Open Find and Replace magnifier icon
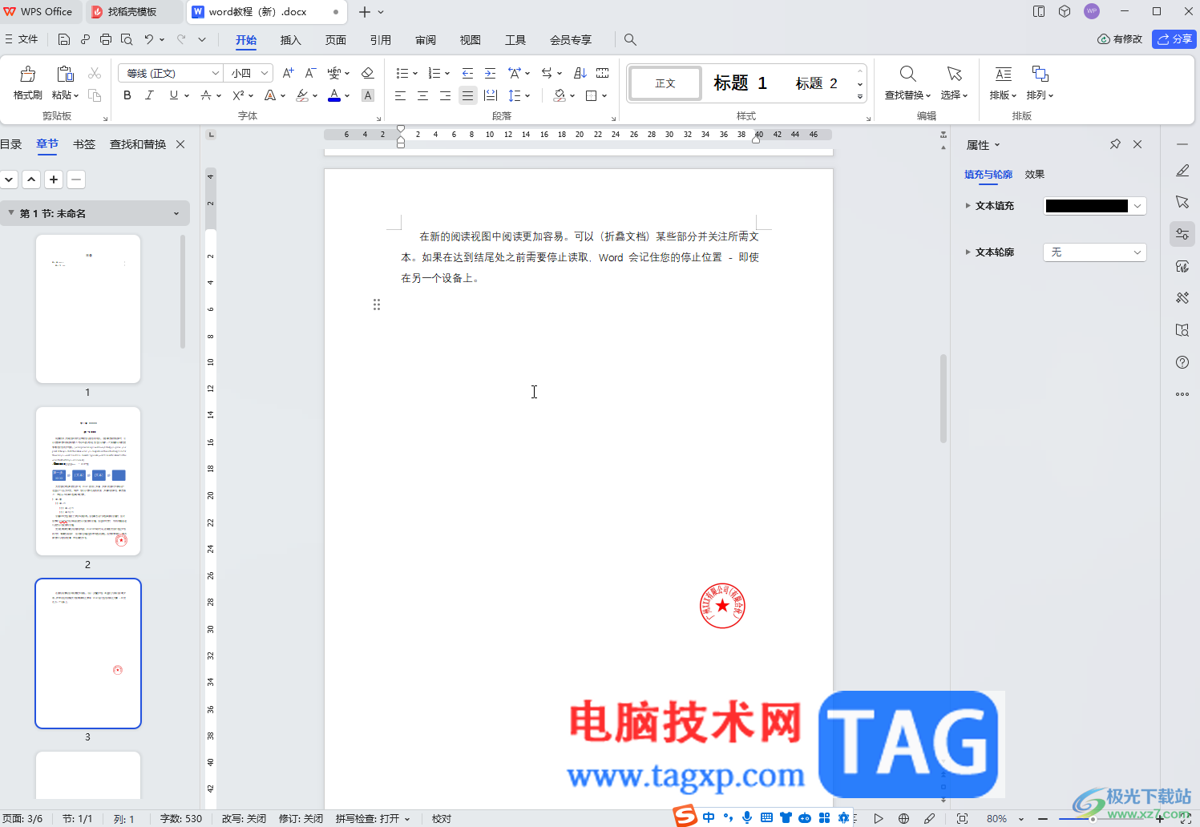The height and width of the screenshot is (827, 1200). (907, 74)
